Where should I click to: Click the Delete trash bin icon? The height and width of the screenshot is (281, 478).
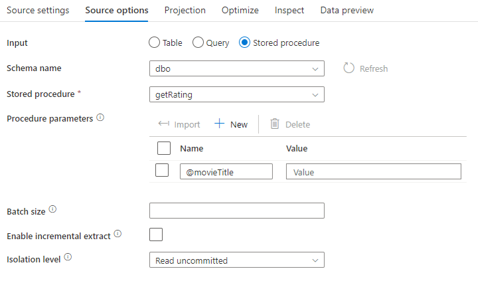tap(275, 124)
